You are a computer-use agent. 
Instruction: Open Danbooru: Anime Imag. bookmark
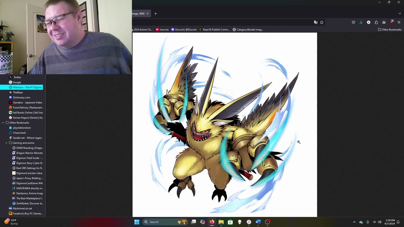click(27, 193)
